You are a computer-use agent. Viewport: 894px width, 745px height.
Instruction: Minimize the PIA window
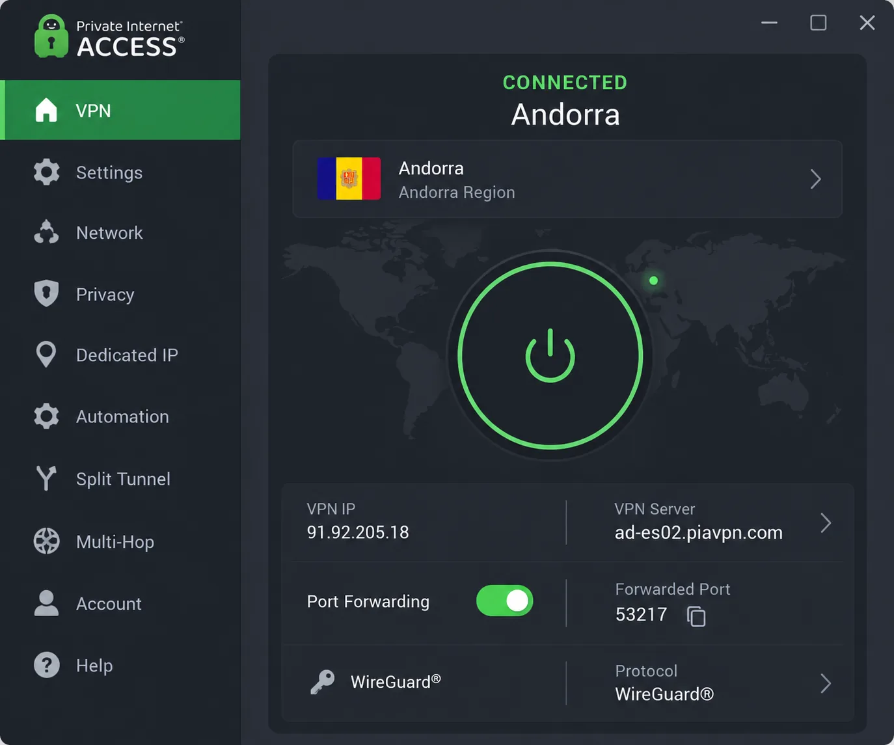click(770, 23)
